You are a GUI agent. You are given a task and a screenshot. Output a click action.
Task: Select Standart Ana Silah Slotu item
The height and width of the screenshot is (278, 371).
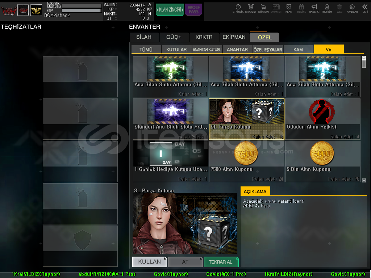point(171,119)
